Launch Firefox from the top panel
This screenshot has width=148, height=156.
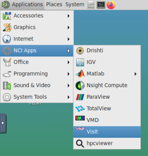point(111,5)
